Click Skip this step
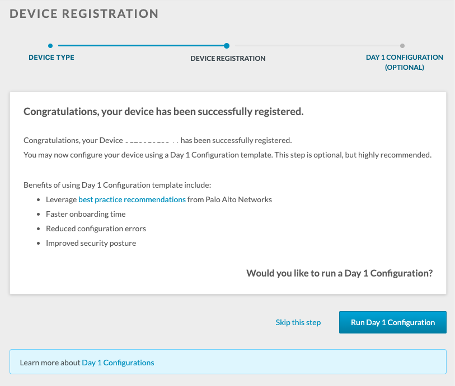This screenshot has height=386, width=455. click(298, 322)
